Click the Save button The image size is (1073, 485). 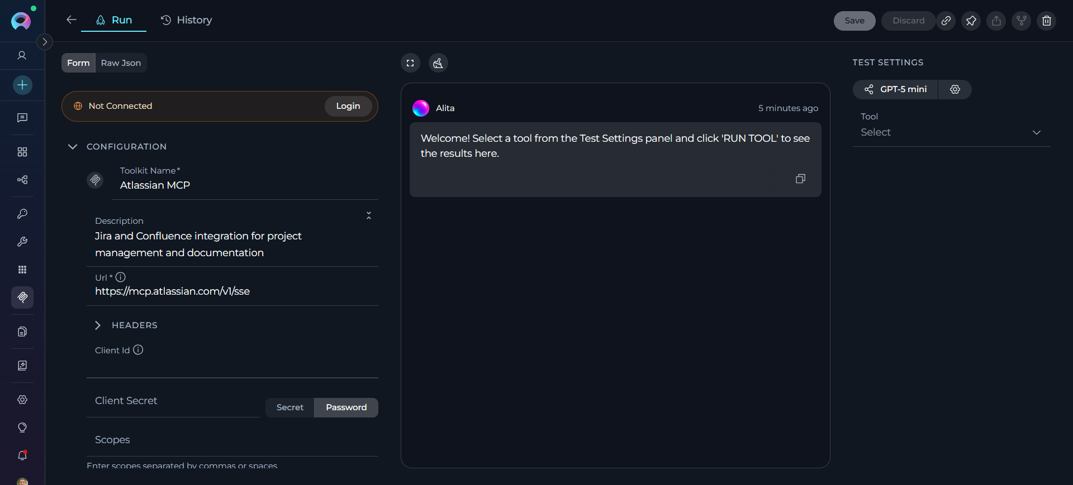(x=854, y=21)
